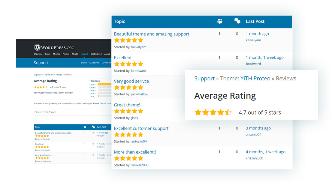Click the 5 stars rating bar
This screenshot has height=188, width=332.
click(104, 84)
